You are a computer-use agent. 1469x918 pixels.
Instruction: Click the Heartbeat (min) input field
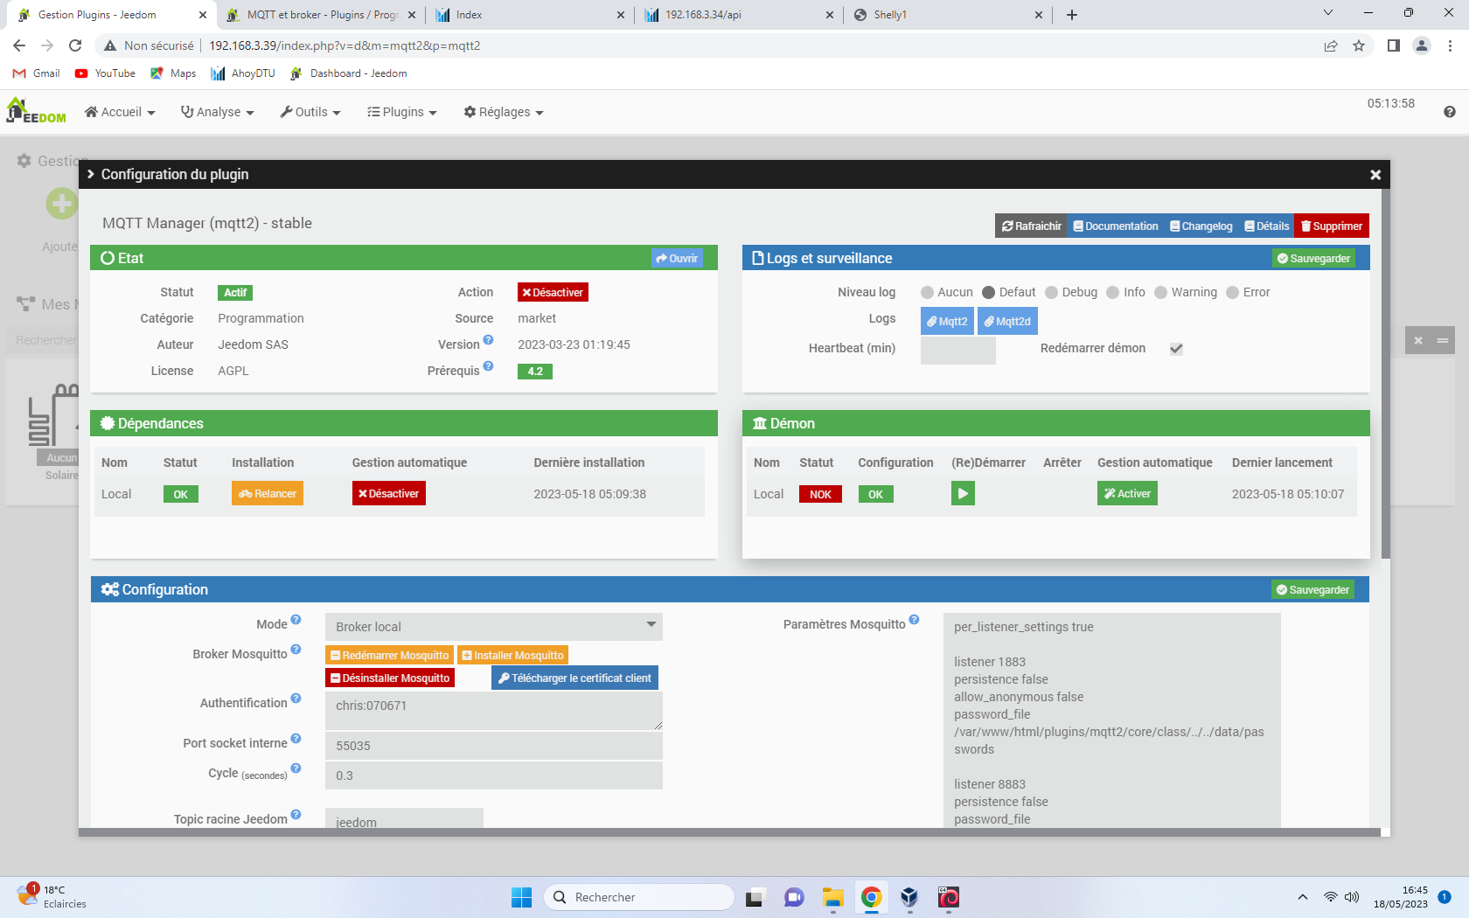tap(958, 350)
